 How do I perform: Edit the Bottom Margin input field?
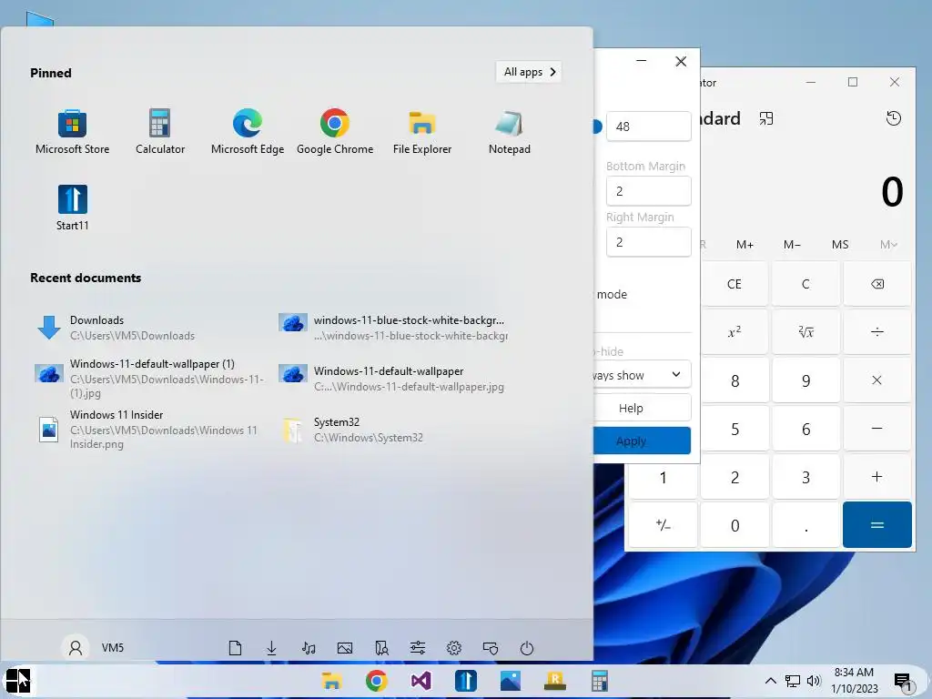pos(648,191)
